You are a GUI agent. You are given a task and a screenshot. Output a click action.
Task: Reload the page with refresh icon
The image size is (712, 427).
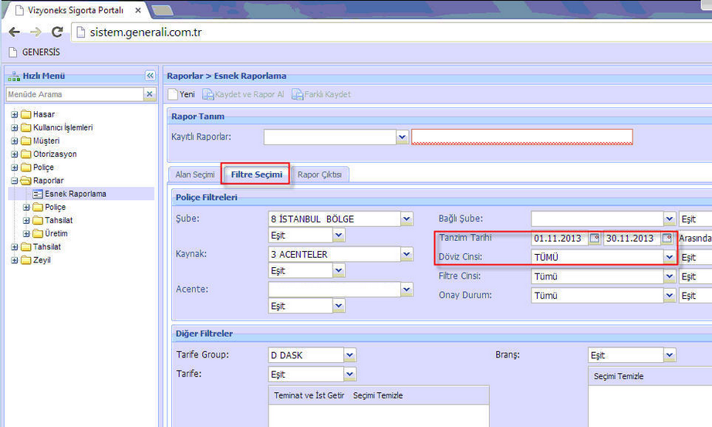56,32
